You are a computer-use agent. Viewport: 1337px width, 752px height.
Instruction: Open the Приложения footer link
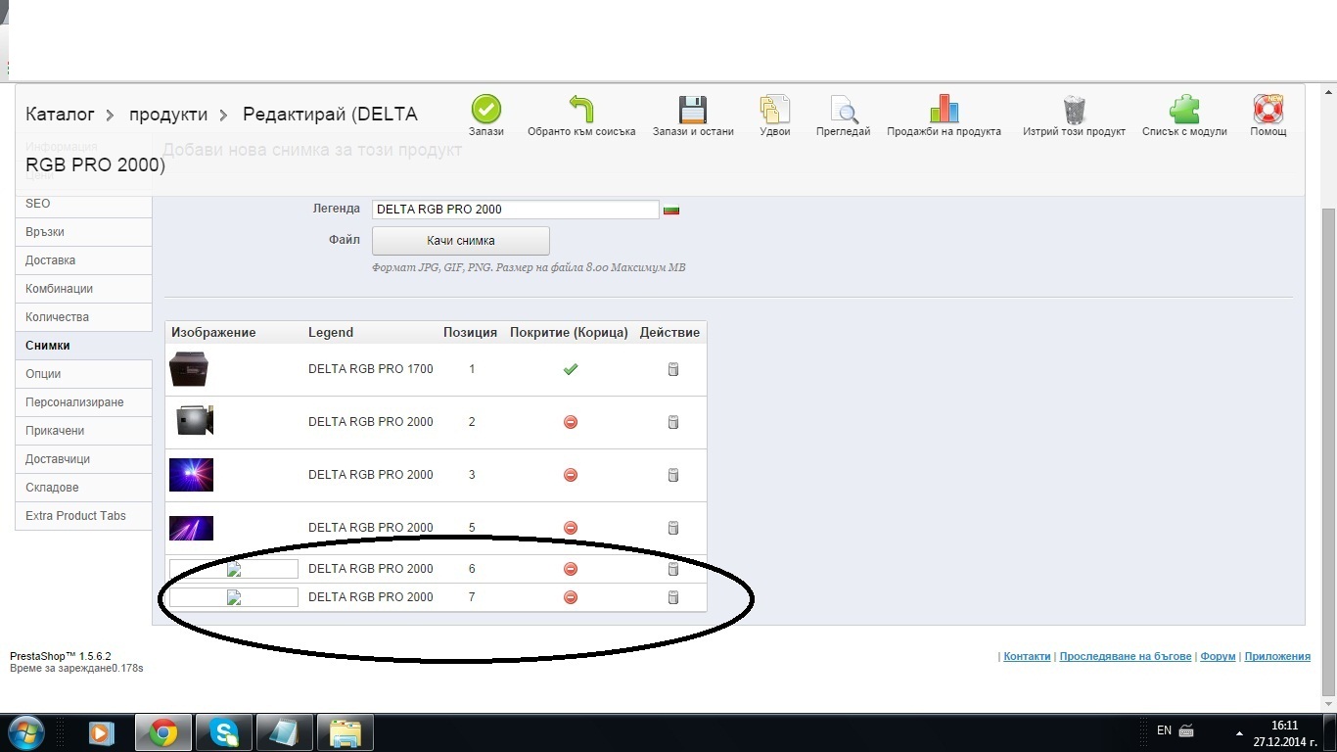pos(1277,656)
